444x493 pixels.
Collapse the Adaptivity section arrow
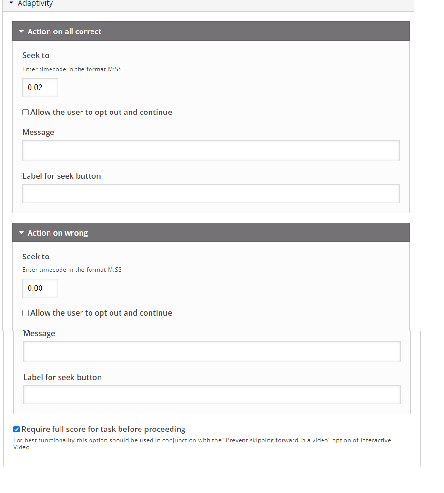11,3
